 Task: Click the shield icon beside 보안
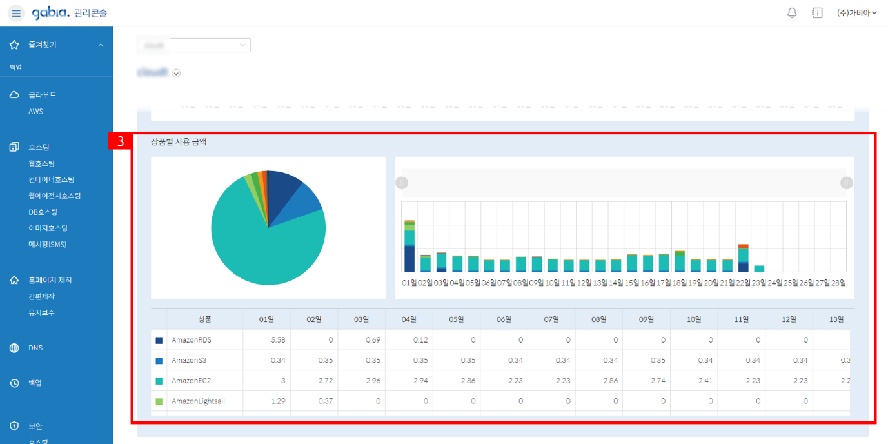(x=14, y=427)
